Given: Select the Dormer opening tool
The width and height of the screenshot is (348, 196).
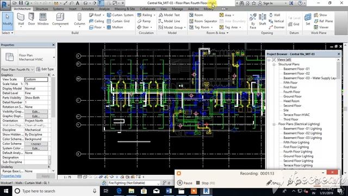Looking at the screenshot, I should point(276,27).
